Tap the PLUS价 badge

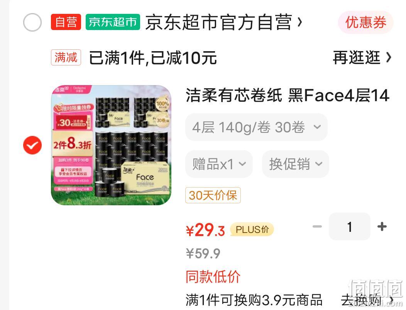252,230
